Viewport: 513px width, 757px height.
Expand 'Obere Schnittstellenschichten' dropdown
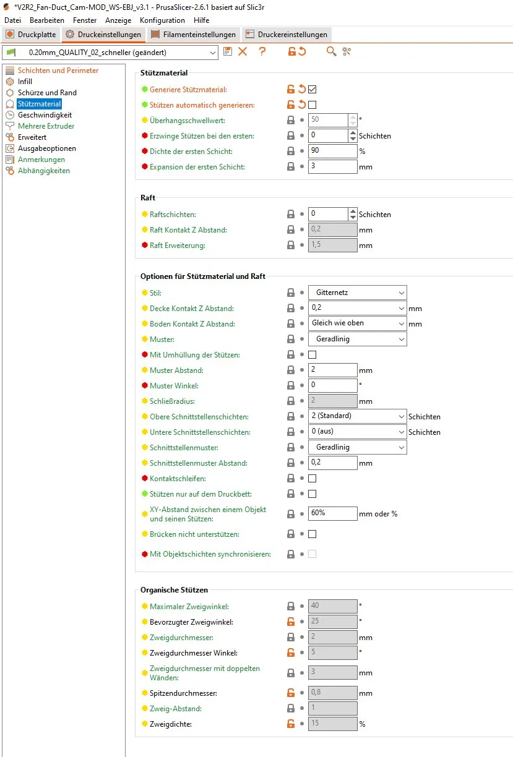[x=357, y=416]
